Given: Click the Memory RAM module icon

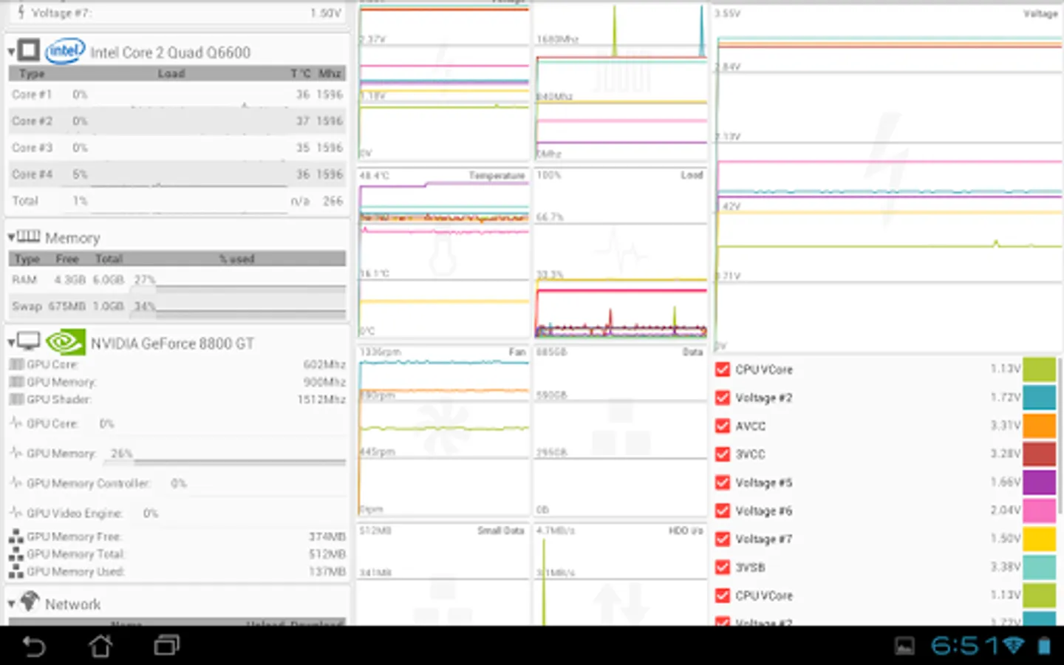Looking at the screenshot, I should coord(28,236).
